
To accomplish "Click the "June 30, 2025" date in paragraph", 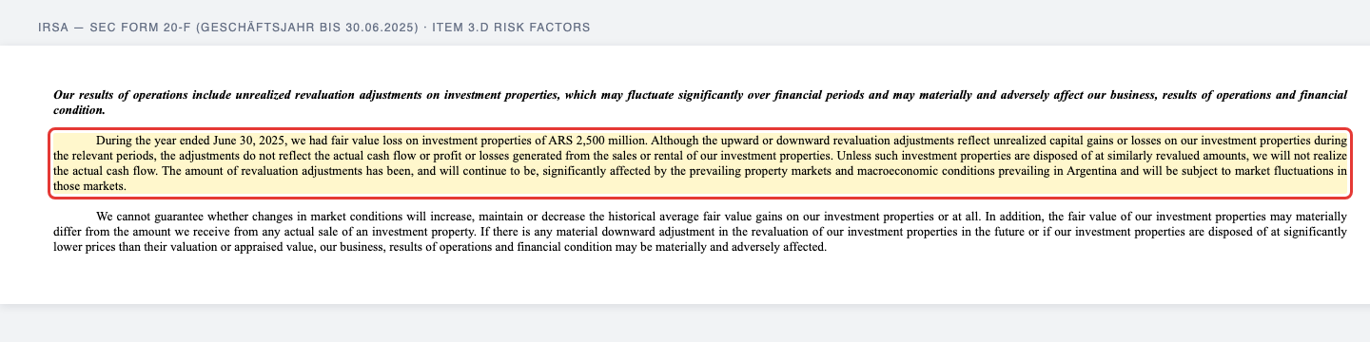I will tap(248, 140).
